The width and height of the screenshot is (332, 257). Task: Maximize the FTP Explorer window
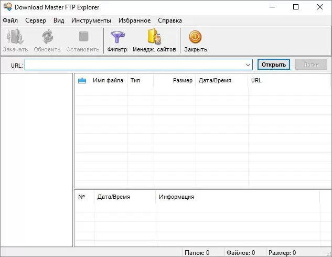[x=296, y=7]
